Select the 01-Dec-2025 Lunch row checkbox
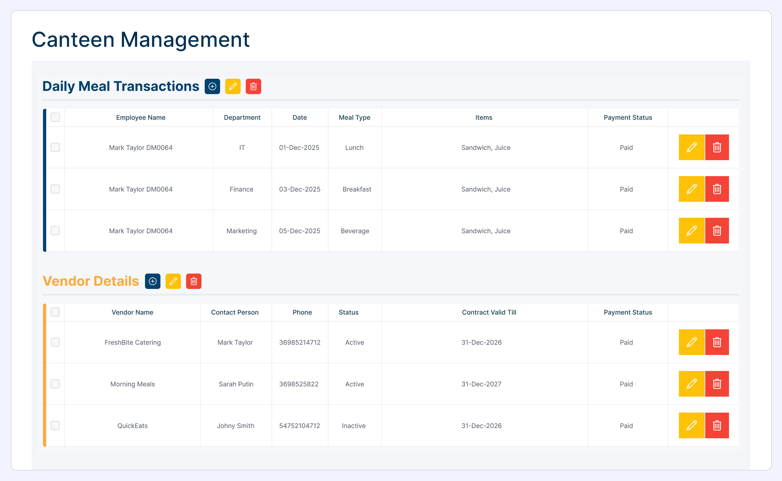Screen dimensions: 782x481 click(55, 147)
